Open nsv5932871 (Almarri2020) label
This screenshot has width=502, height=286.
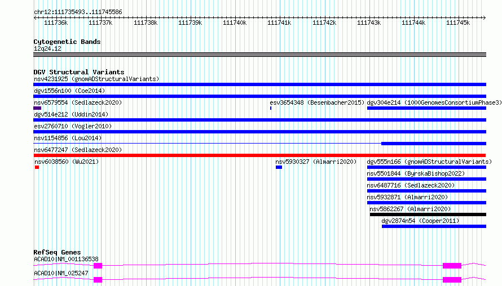pyautogui.click(x=407, y=197)
